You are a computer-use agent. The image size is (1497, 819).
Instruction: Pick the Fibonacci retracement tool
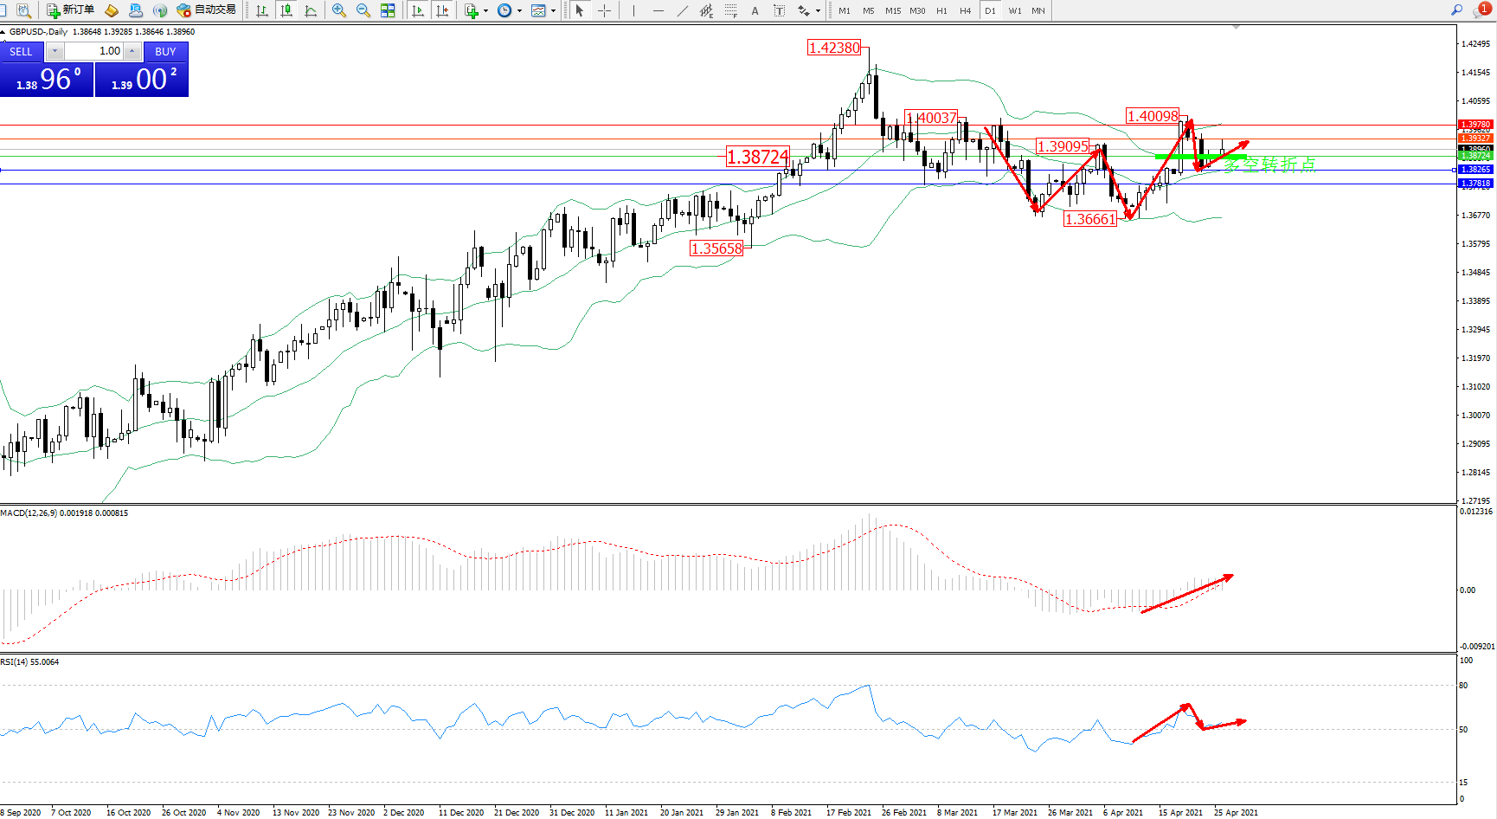(x=731, y=10)
